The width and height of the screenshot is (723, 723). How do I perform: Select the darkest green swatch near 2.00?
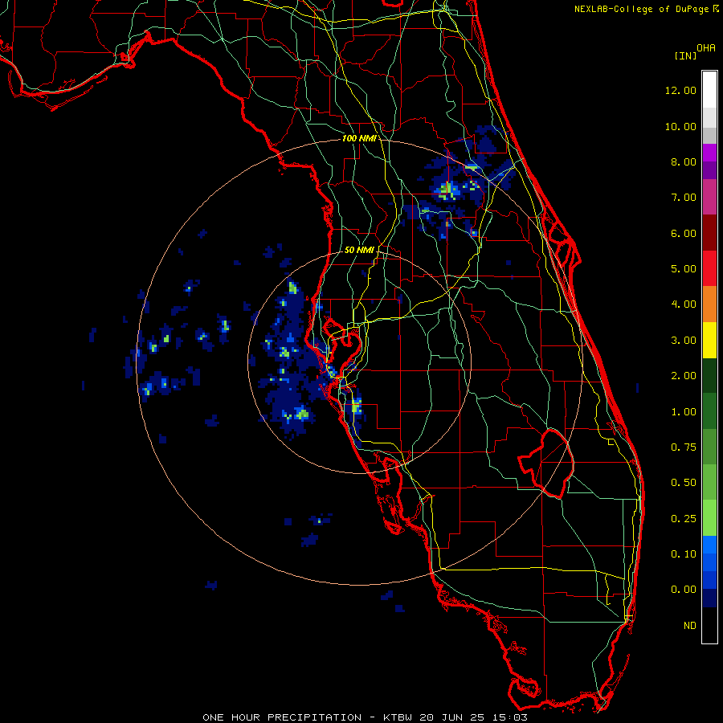[709, 375]
